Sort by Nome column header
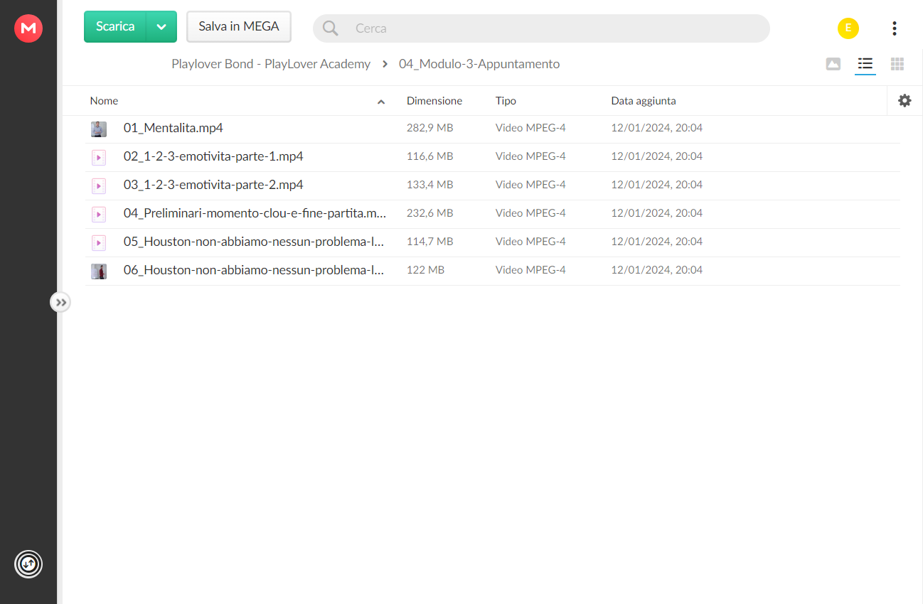This screenshot has height=604, width=923. coord(104,101)
